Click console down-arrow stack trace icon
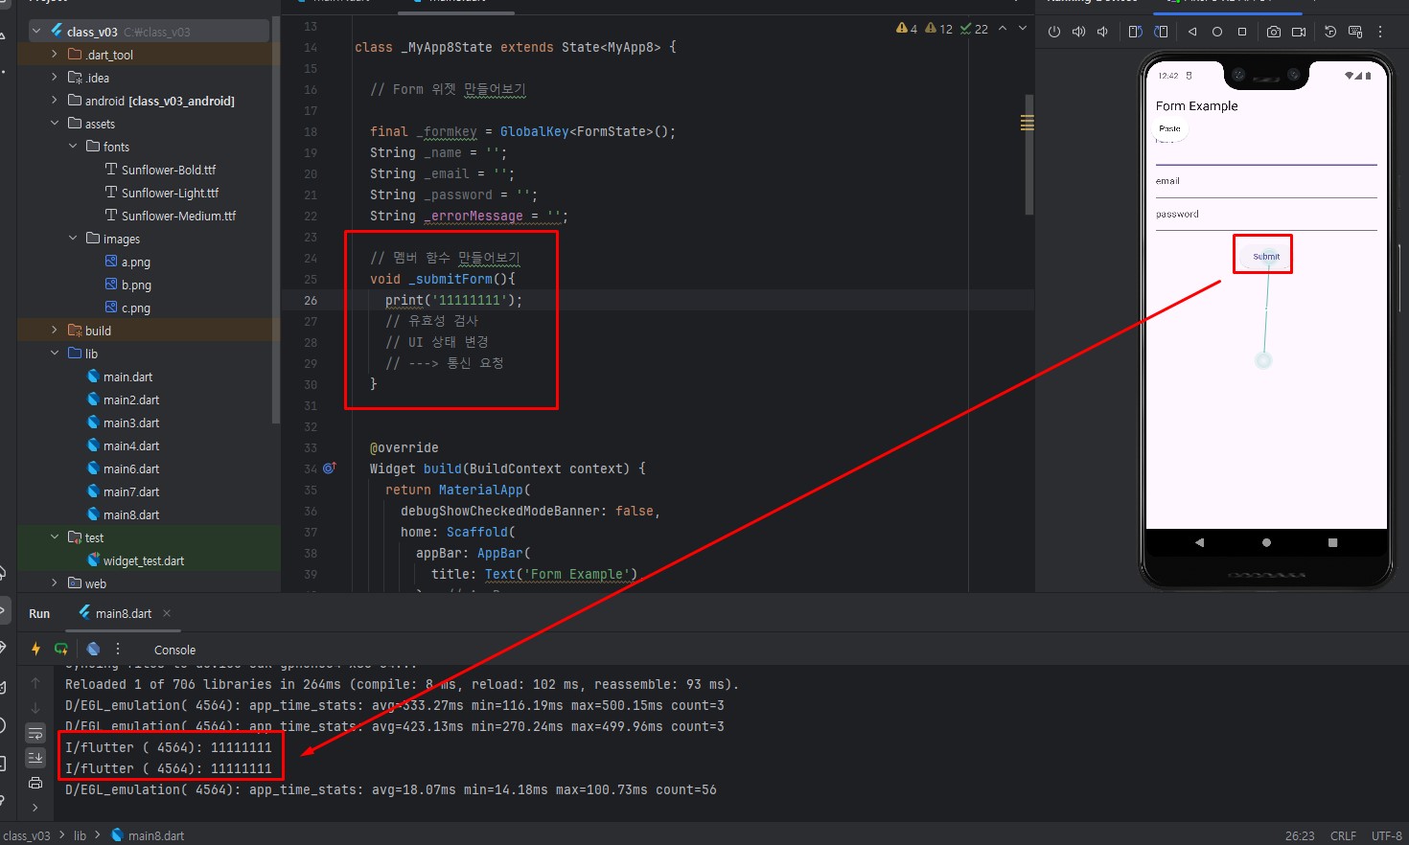Image resolution: width=1409 pixels, height=845 pixels. 35,708
